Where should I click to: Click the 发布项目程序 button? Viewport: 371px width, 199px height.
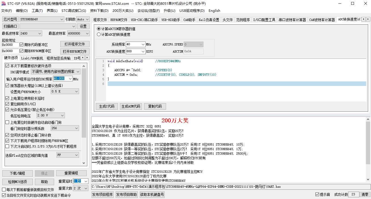103,194
